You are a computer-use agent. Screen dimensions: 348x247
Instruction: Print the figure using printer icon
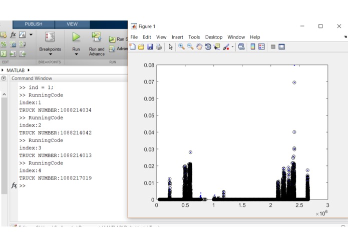tap(159, 46)
